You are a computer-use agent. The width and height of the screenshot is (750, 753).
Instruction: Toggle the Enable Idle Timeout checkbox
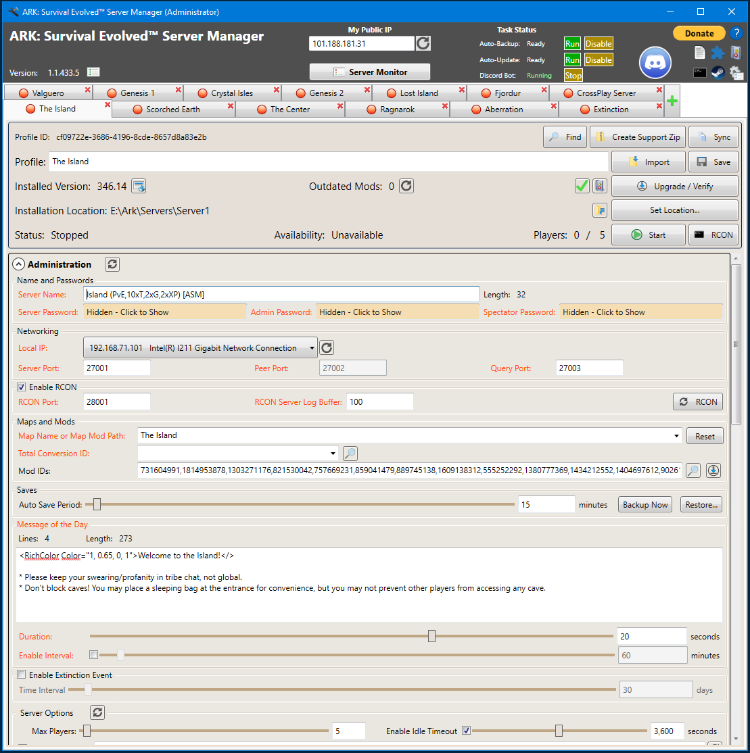466,731
